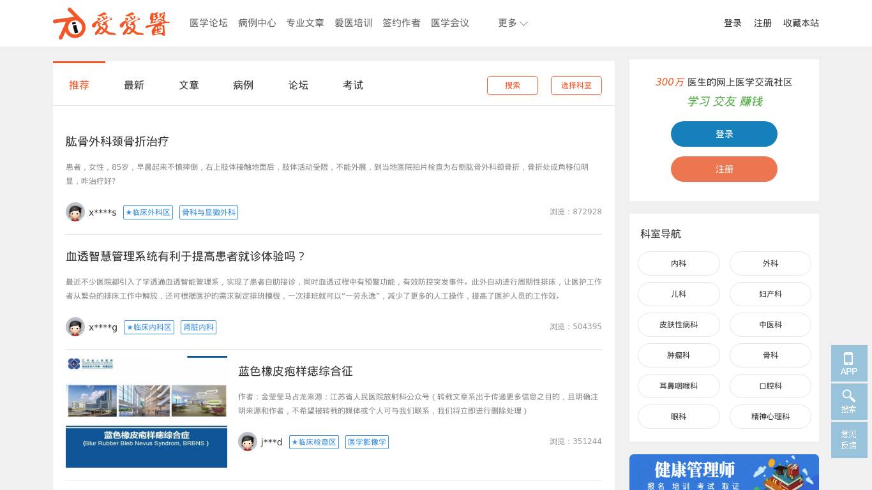Open the APP phone icon in right sidebar
This screenshot has width=872, height=490.
[848, 363]
